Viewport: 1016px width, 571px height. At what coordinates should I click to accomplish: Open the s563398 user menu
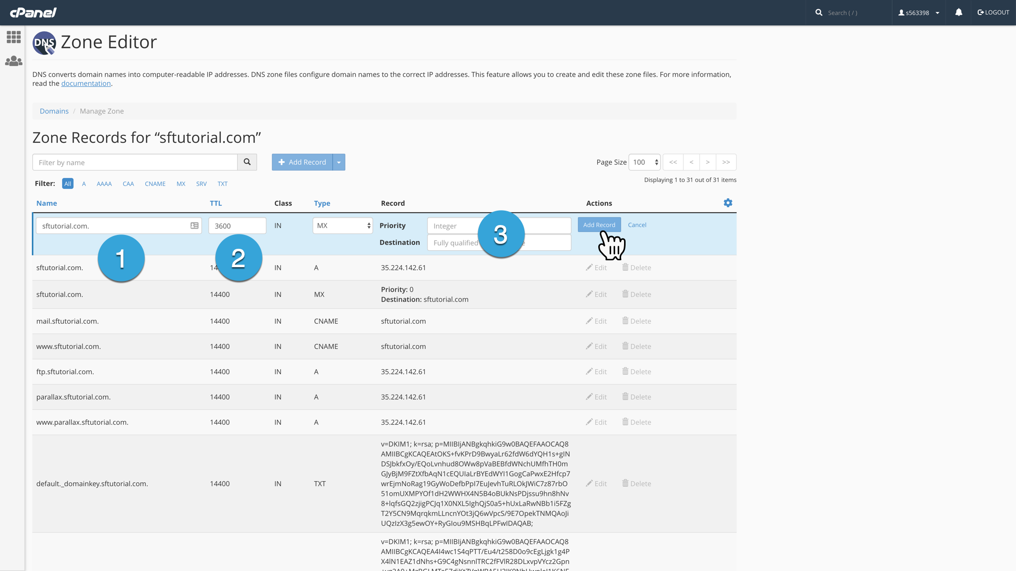919,12
